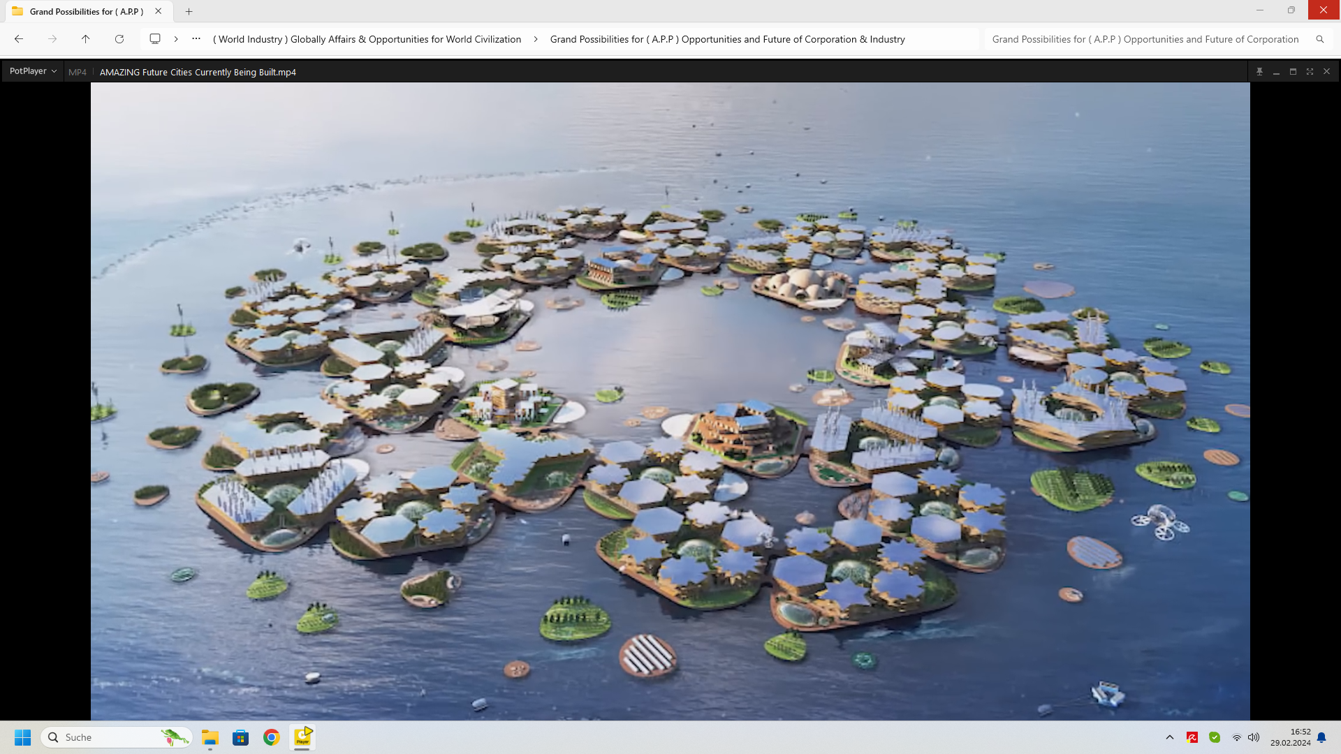Viewport: 1341px width, 754px height.
Task: Minimize the File Explorer window
Action: (x=1260, y=10)
